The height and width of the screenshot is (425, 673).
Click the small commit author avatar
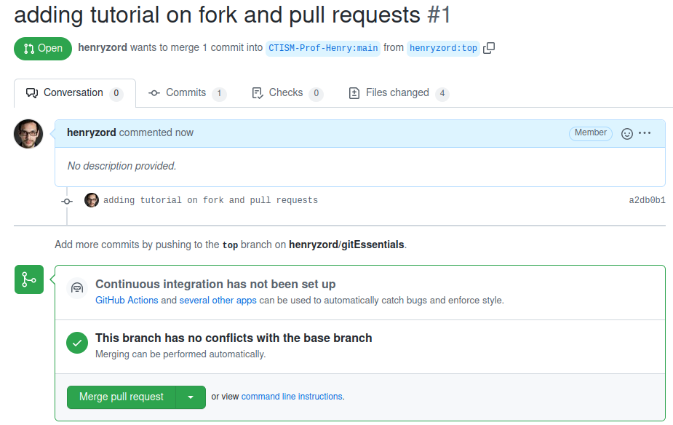pyautogui.click(x=92, y=200)
